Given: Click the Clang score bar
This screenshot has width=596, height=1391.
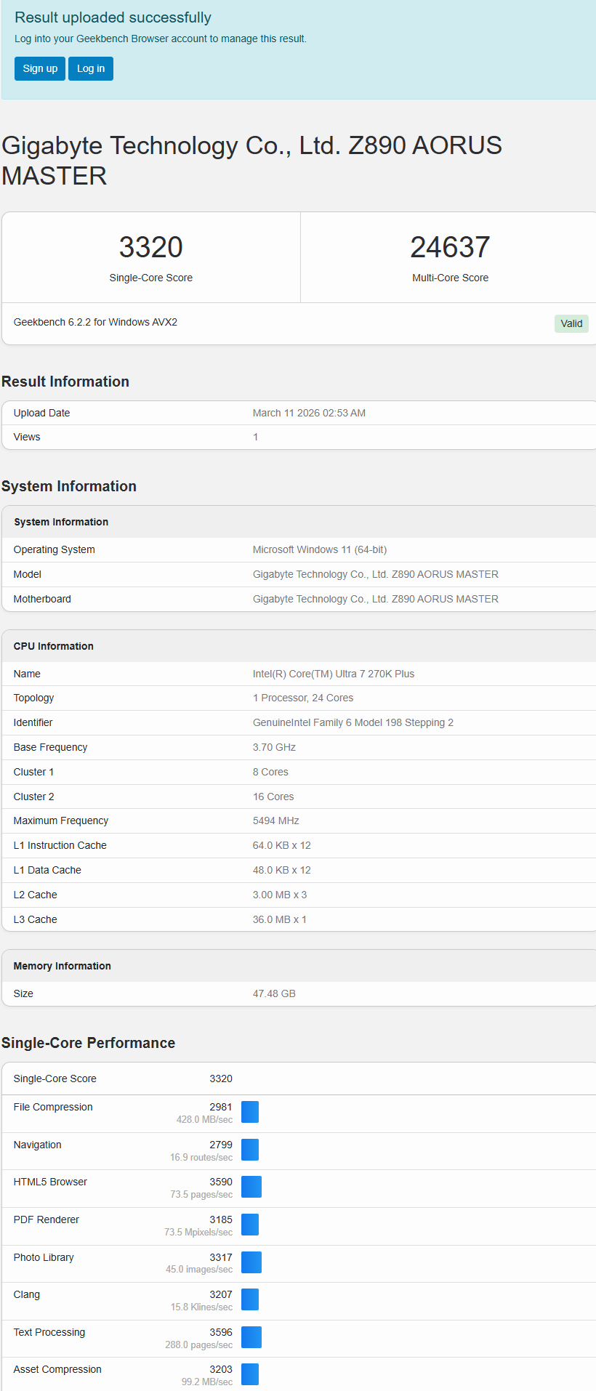Looking at the screenshot, I should pyautogui.click(x=250, y=1299).
